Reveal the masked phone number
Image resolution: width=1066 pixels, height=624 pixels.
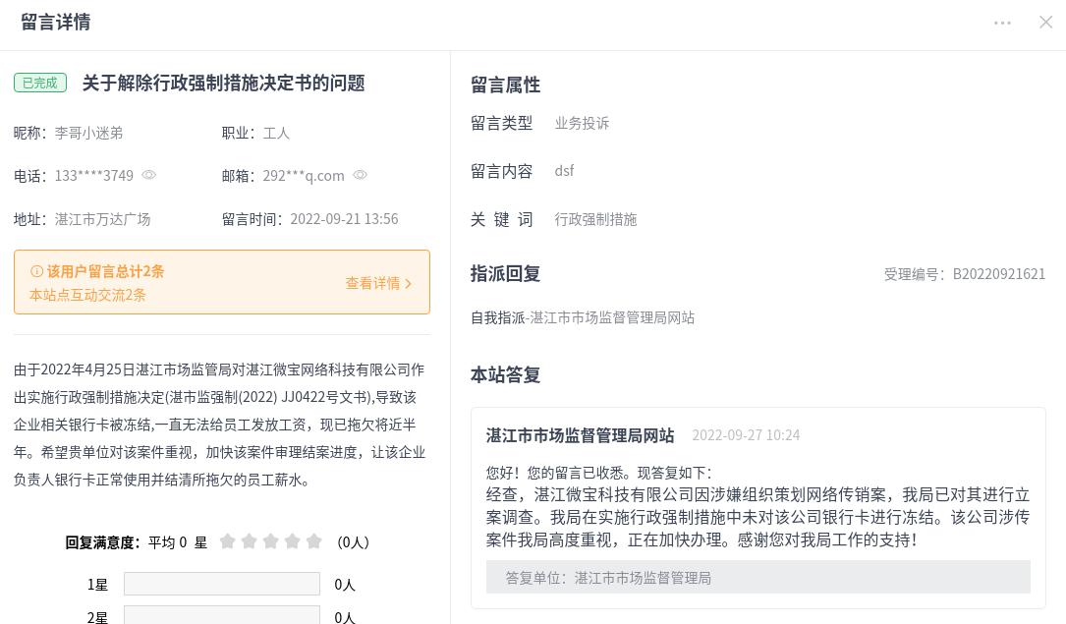[149, 175]
